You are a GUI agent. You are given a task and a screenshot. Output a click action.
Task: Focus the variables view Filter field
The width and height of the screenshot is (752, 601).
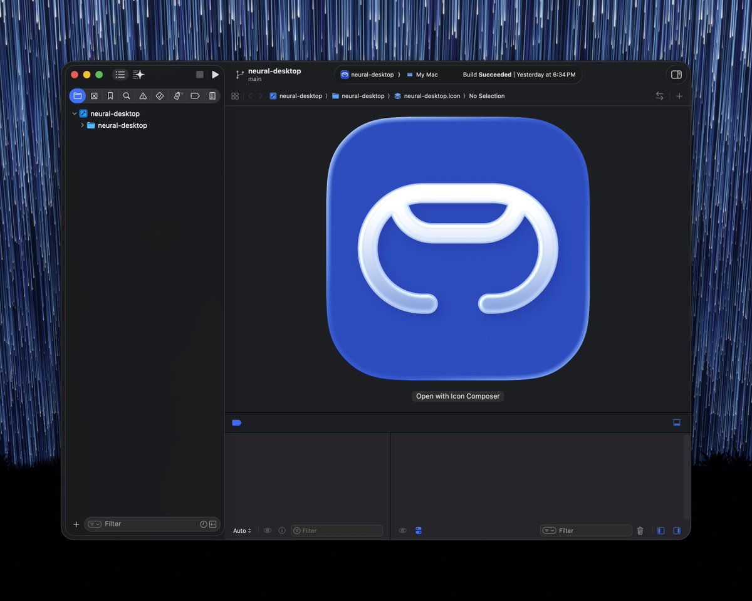click(x=337, y=531)
